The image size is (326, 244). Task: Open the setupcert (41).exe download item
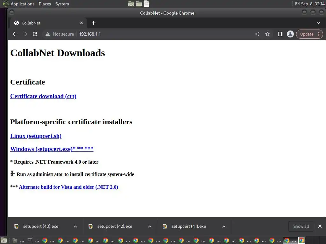(x=189, y=226)
